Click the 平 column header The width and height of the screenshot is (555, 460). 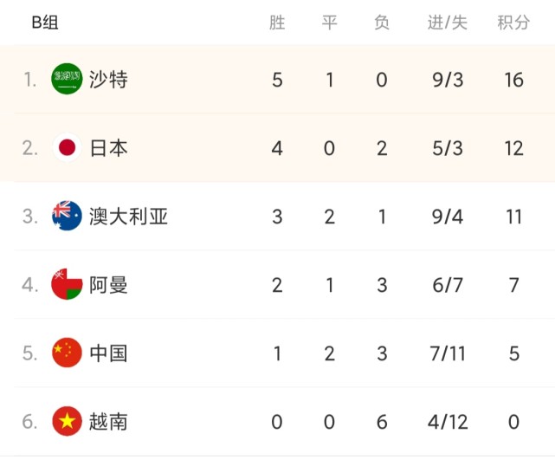[x=330, y=23]
